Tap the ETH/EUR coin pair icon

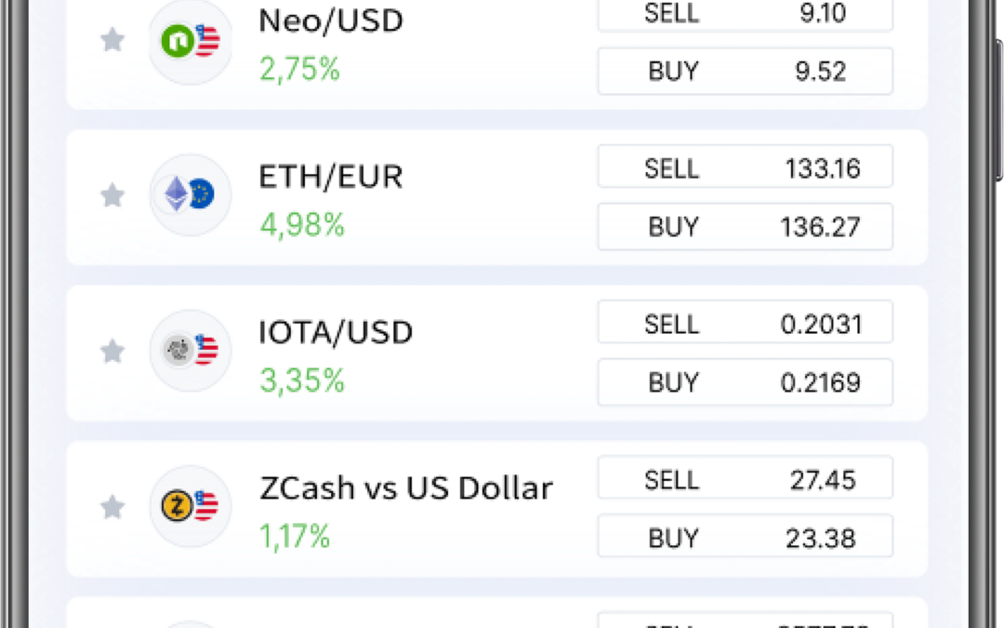coord(190,194)
